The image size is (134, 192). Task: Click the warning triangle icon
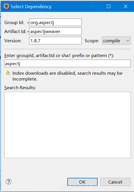coord(8,73)
